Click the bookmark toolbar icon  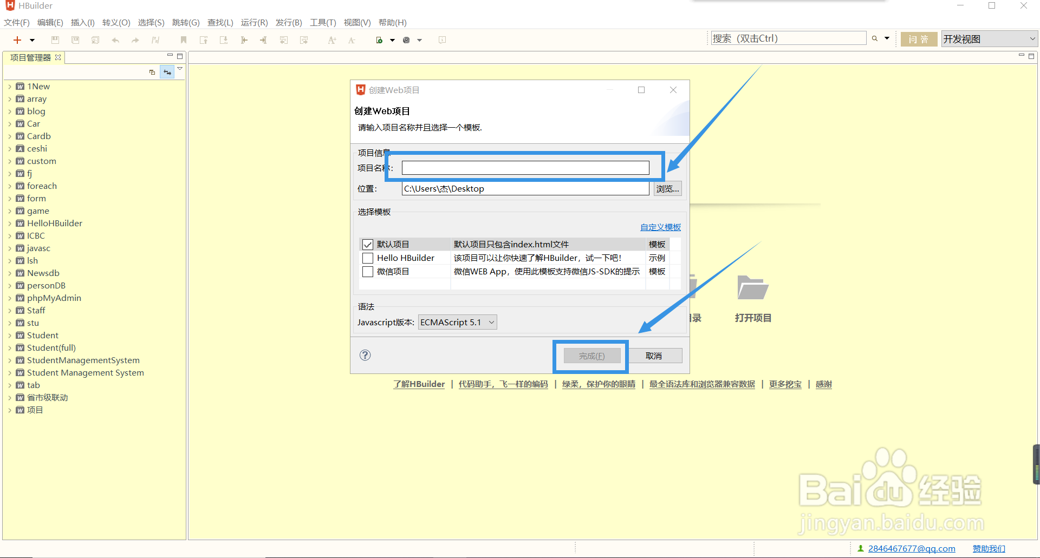[x=184, y=40]
